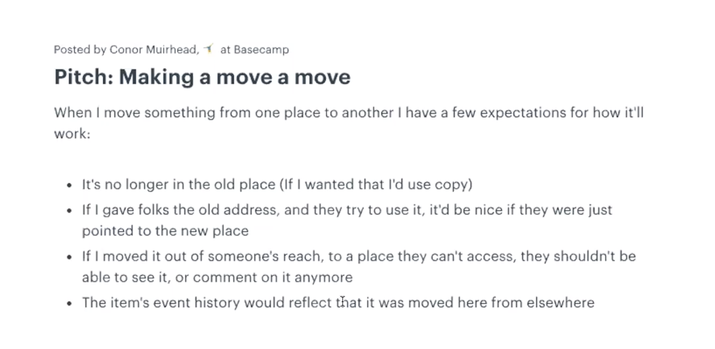Click the line 'pointed to the new place'

[165, 231]
